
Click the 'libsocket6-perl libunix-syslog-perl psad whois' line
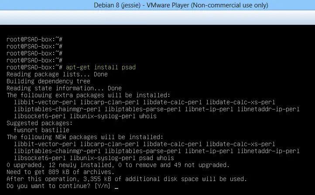(x=94, y=158)
